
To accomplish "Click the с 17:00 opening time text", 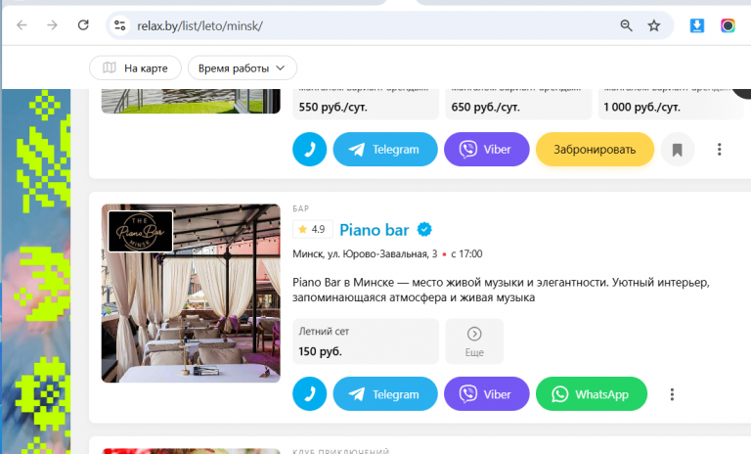I will 466,254.
